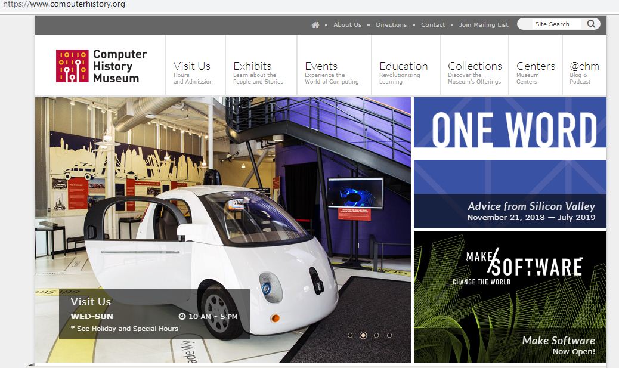Click the Make Software exhibit banner
Screen dimensions: 619x368
(x=510, y=297)
